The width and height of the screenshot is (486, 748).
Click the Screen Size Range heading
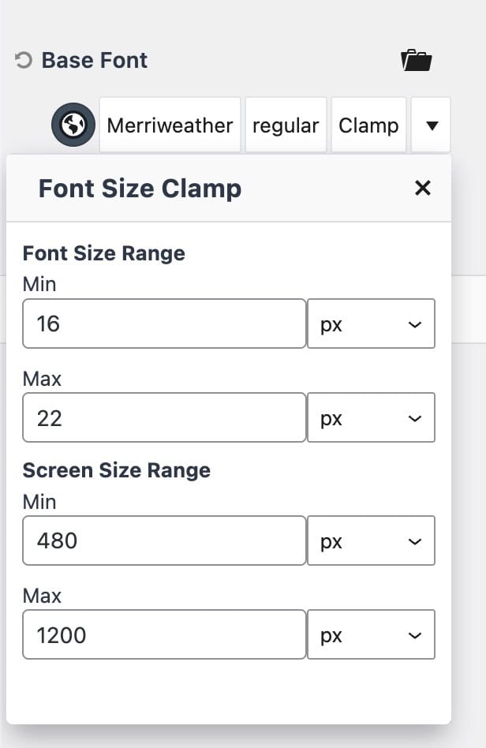click(x=117, y=470)
